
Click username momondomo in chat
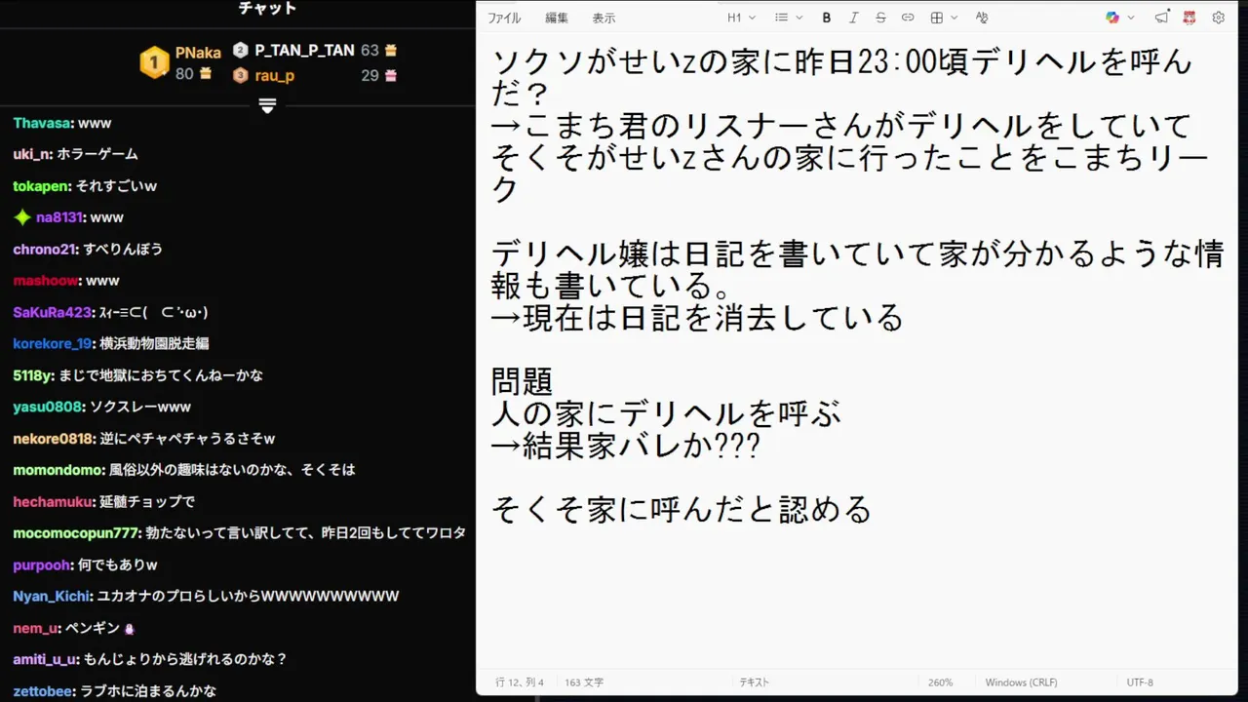click(x=58, y=470)
